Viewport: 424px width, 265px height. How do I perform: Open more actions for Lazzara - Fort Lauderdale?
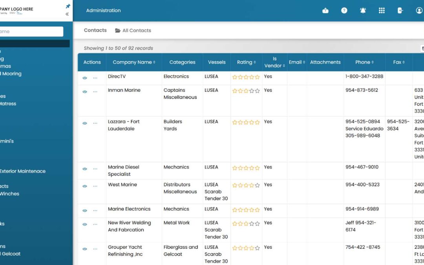click(95, 123)
